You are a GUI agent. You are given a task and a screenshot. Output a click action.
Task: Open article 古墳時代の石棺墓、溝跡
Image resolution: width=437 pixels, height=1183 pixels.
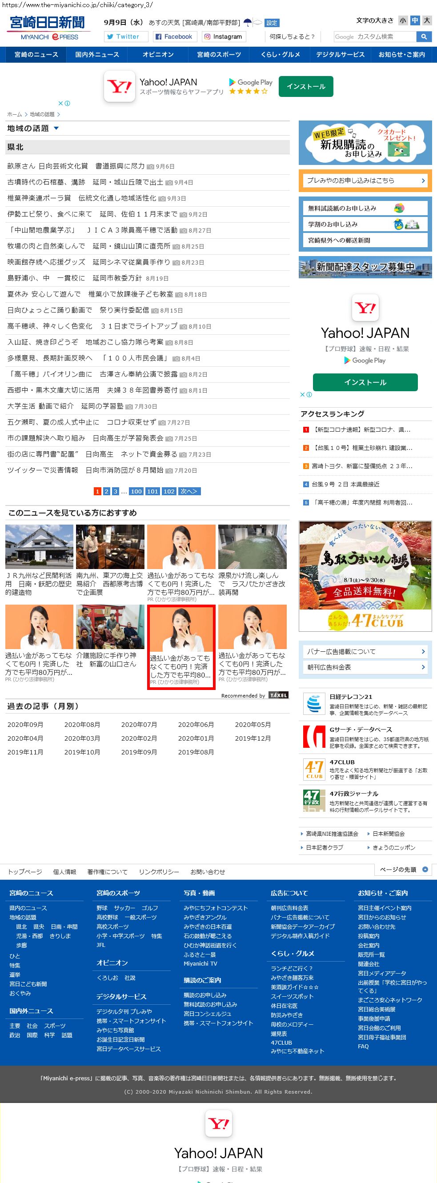(x=85, y=182)
